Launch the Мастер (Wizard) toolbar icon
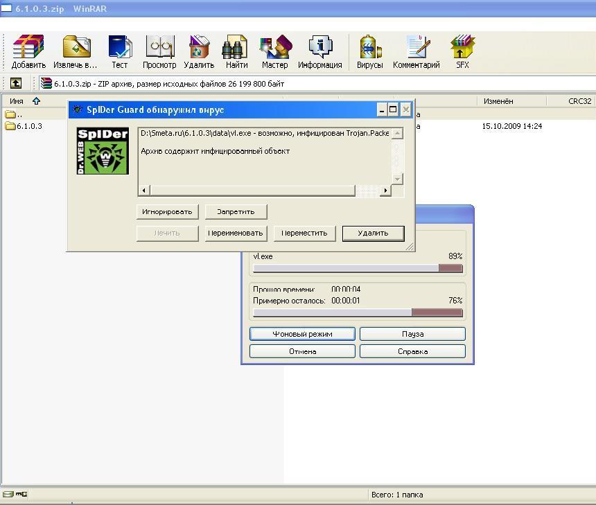 274,49
